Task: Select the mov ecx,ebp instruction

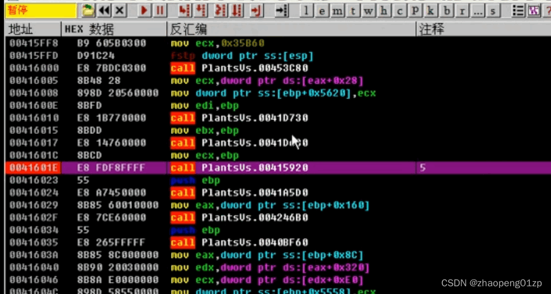Action: coord(205,155)
